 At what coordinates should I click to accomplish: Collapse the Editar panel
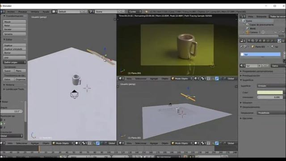[8, 39]
